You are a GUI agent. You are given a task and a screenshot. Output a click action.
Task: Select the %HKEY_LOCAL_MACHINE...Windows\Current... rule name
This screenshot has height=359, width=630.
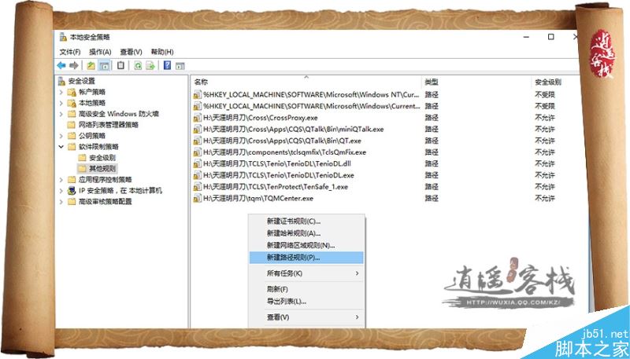[x=311, y=107]
